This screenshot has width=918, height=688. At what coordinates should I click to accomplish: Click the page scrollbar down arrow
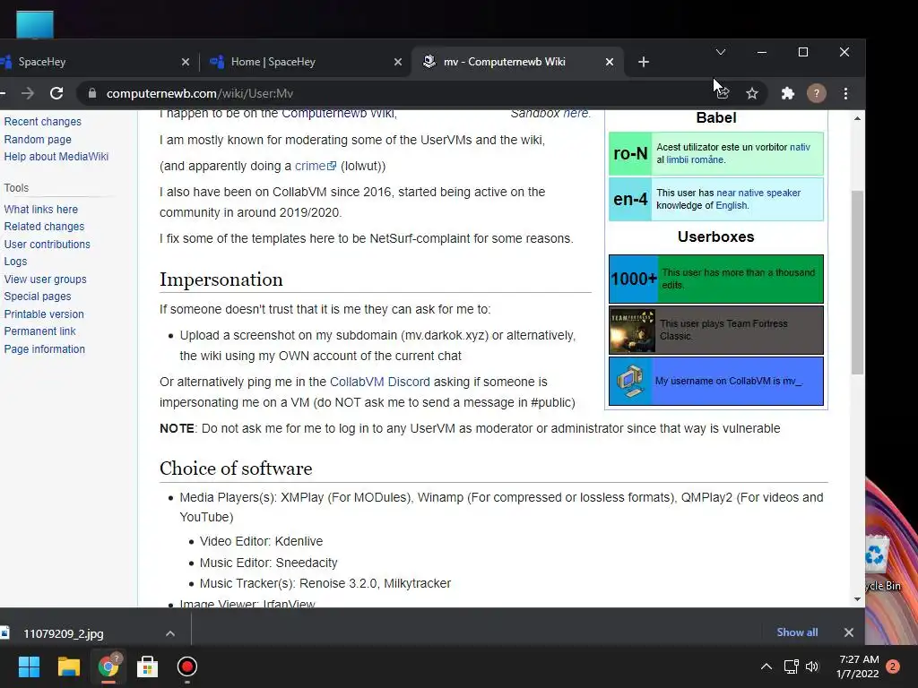[x=857, y=599]
